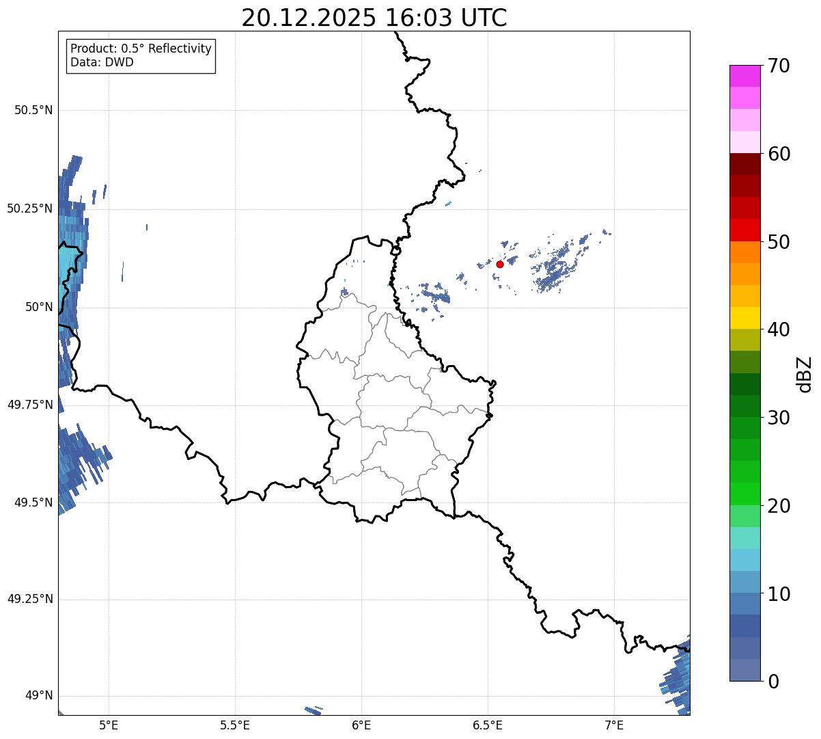The height and width of the screenshot is (739, 821).
Task: Click the colorbar tick label 60
Action: click(x=779, y=154)
